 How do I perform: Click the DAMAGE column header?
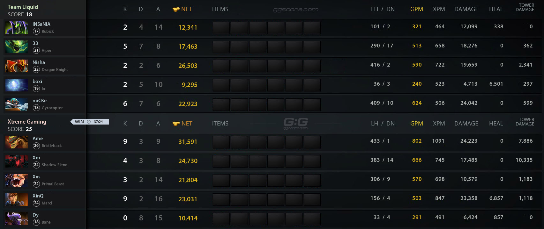tap(466, 9)
